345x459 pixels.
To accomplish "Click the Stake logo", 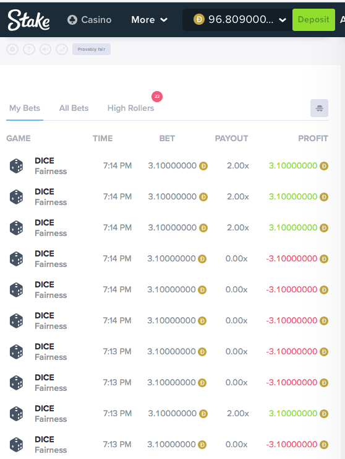I will [x=28, y=20].
